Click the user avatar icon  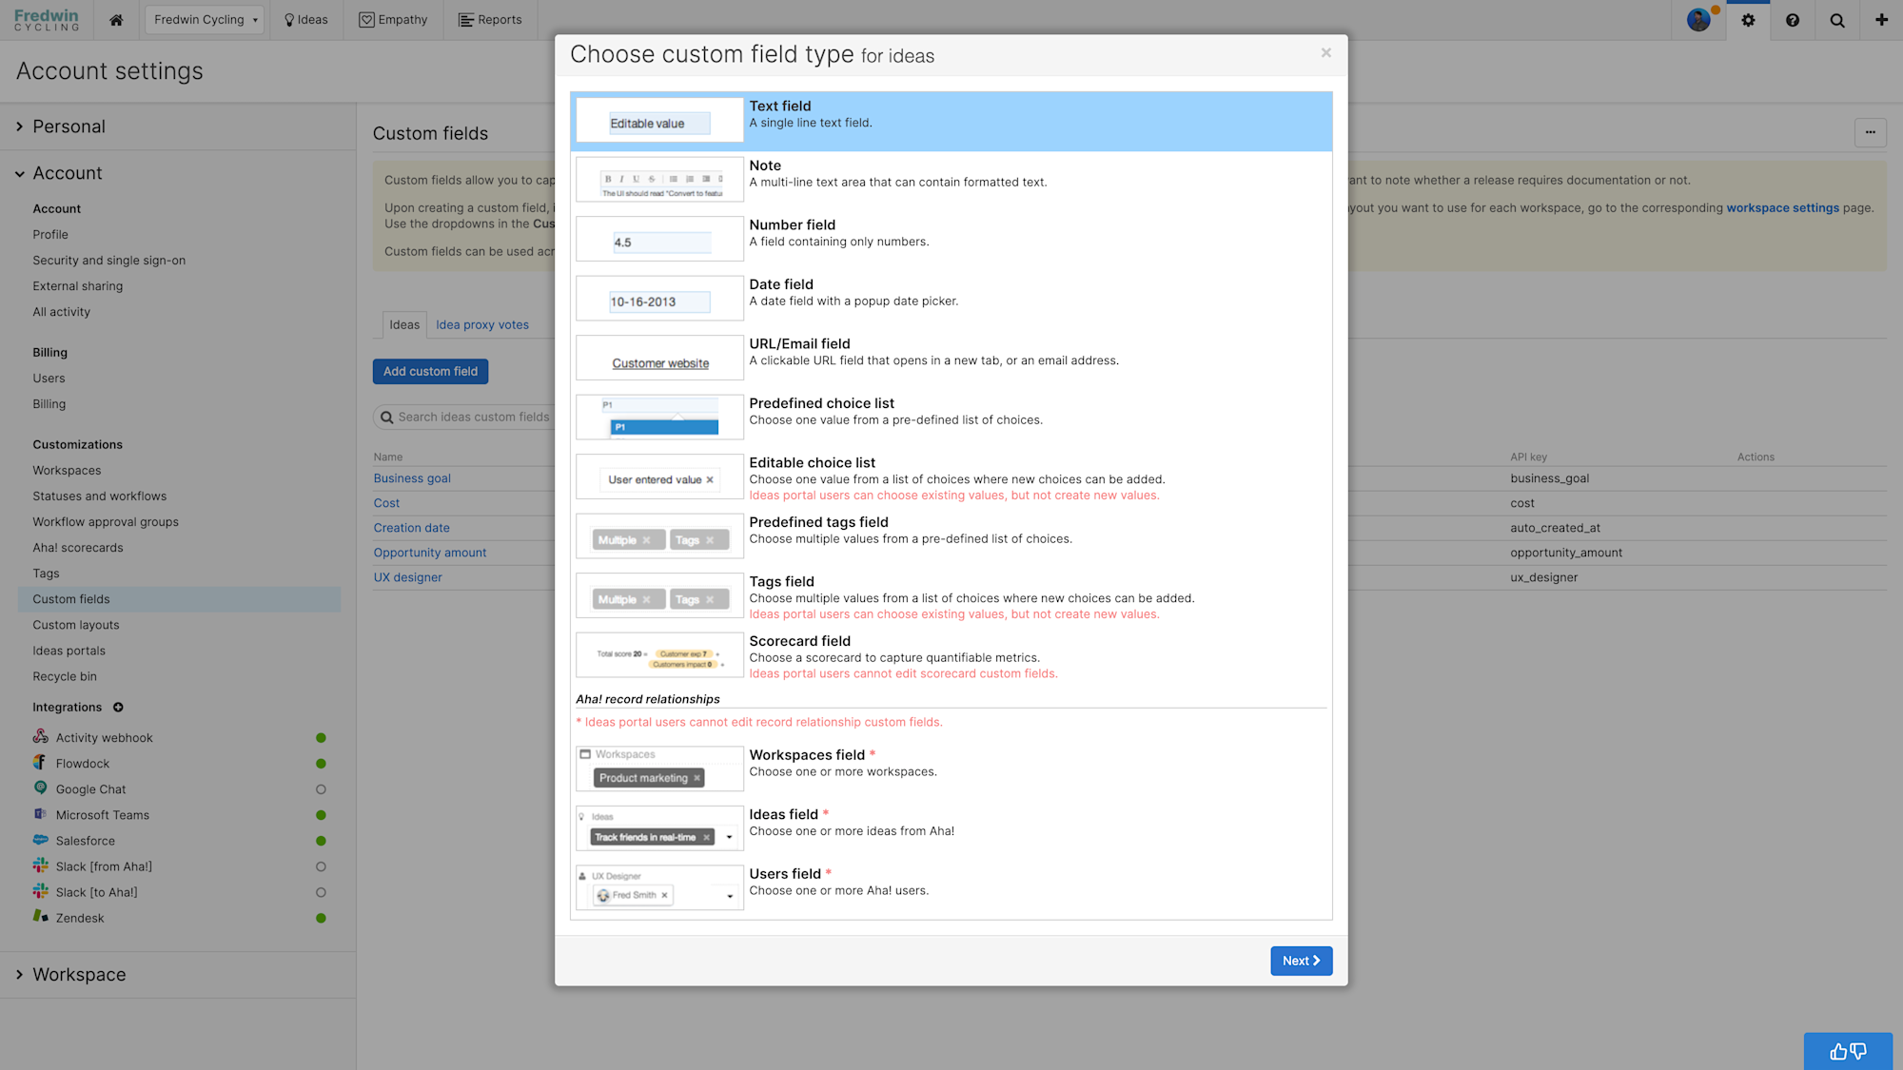click(1698, 20)
